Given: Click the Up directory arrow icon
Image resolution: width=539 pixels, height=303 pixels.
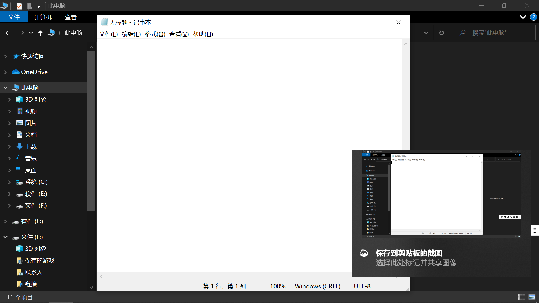Looking at the screenshot, I should click(40, 33).
